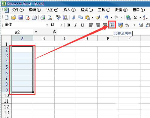150x118 pixels.
Task: Open the 窗口(W) menu
Action: point(139,10)
